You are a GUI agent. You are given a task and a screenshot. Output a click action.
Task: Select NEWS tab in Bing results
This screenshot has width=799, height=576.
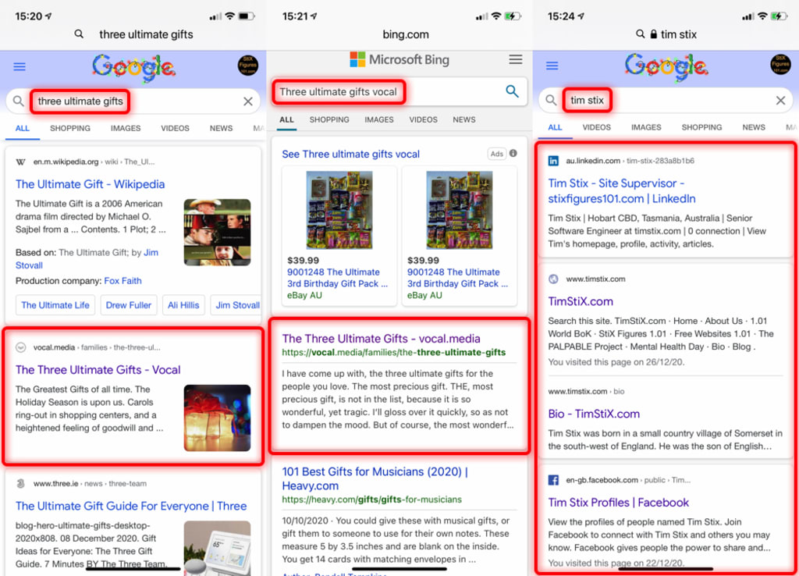click(x=464, y=119)
